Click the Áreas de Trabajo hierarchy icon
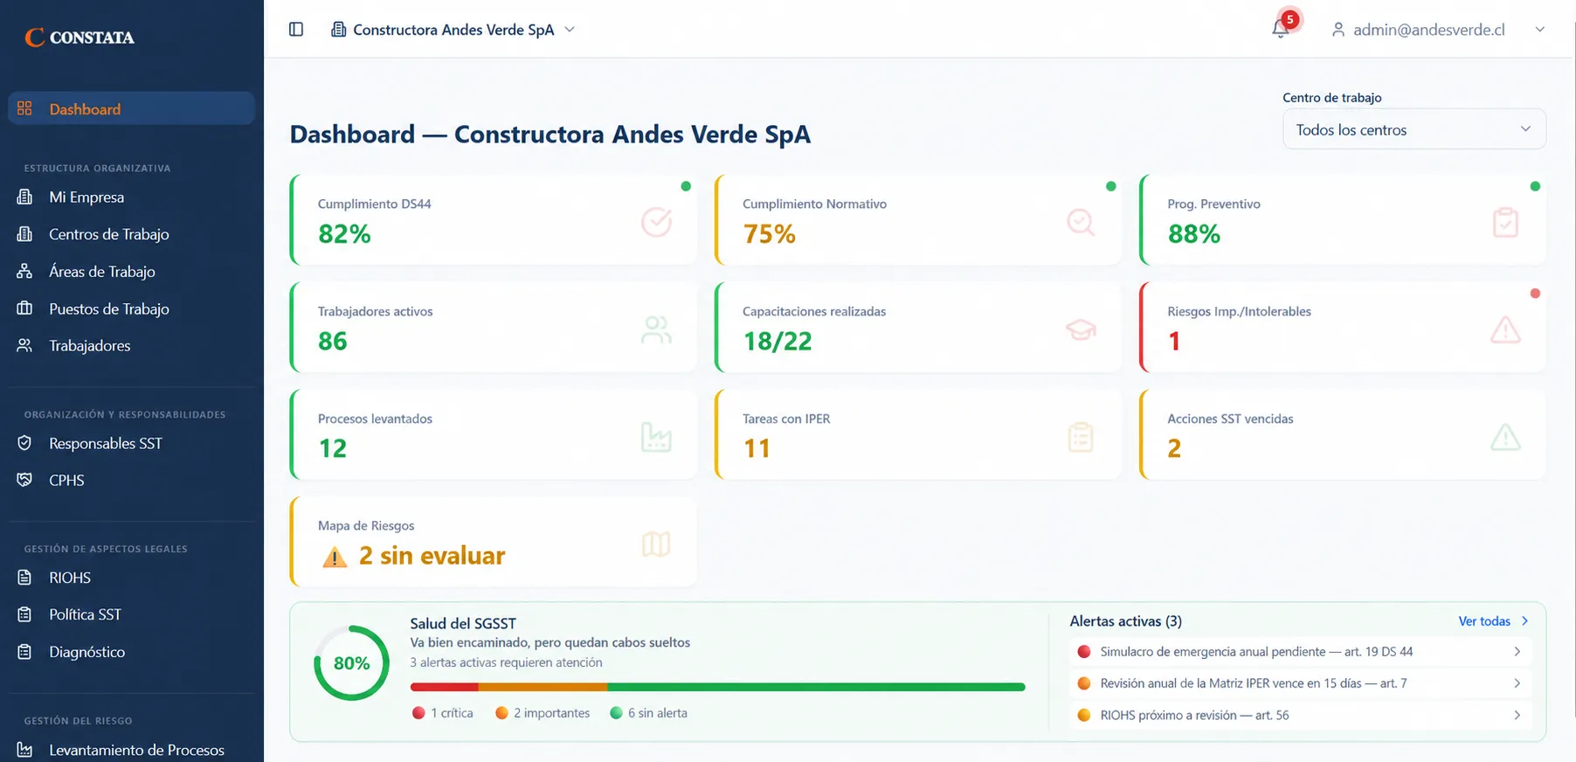 pyautogui.click(x=24, y=271)
